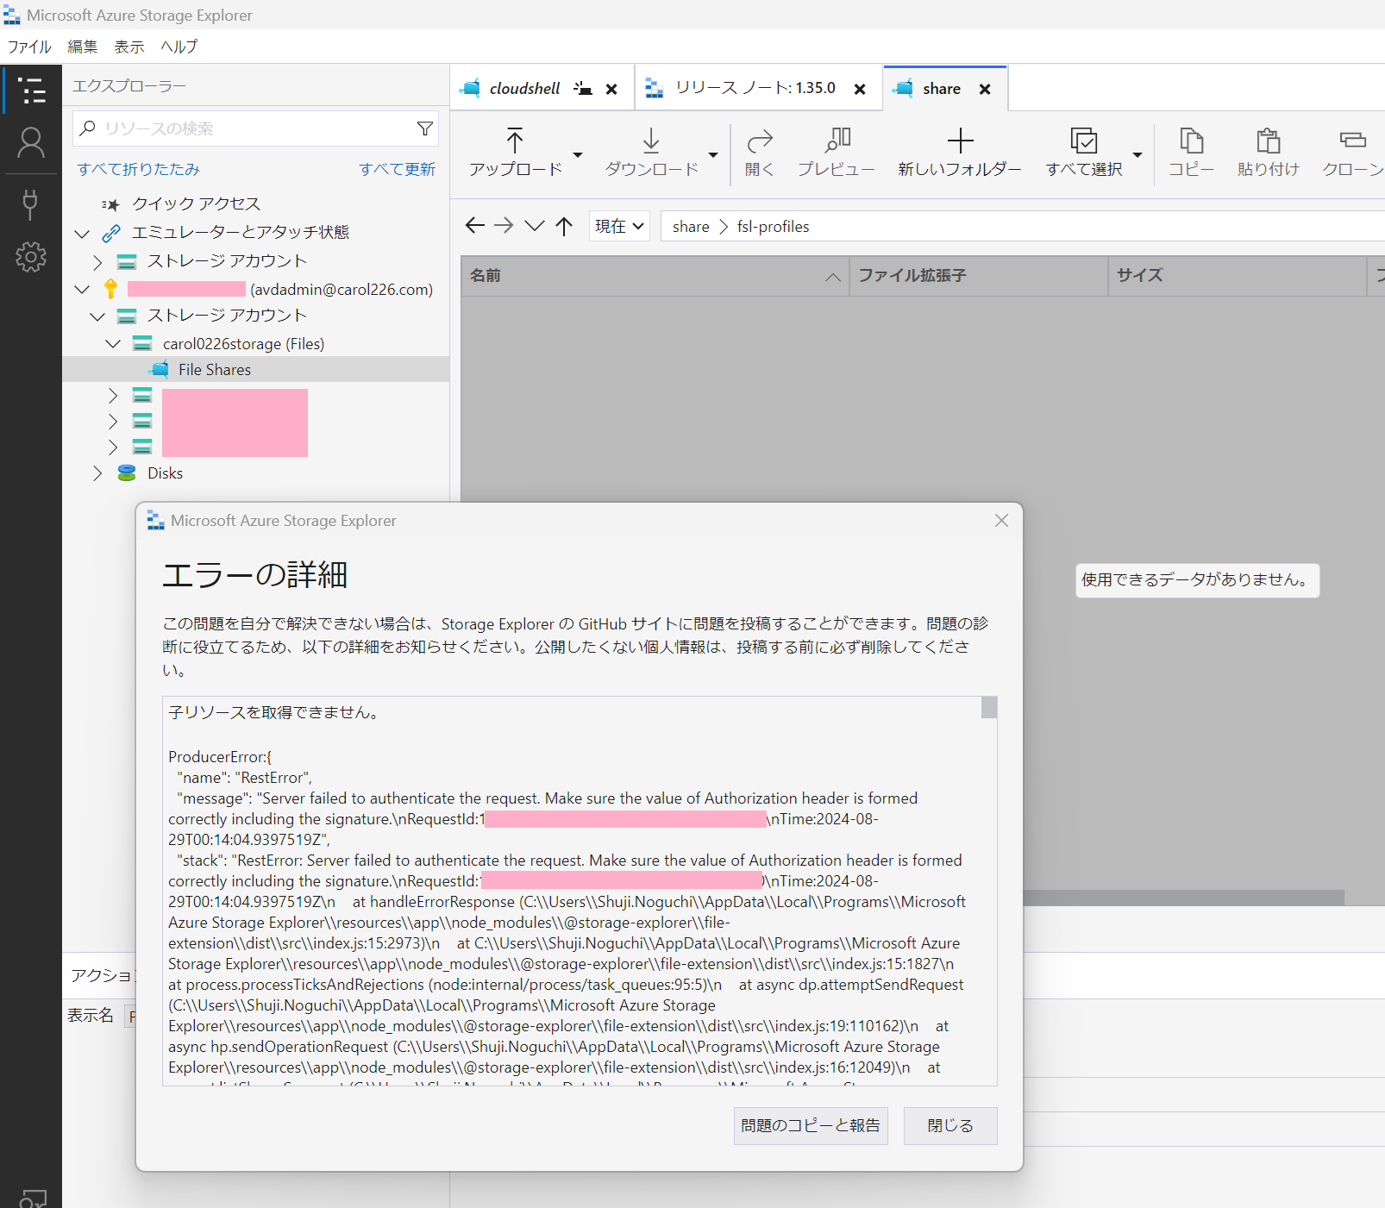Collapse the avdadmin@carol226.com subscription node
This screenshot has width=1385, height=1208.
click(x=82, y=290)
